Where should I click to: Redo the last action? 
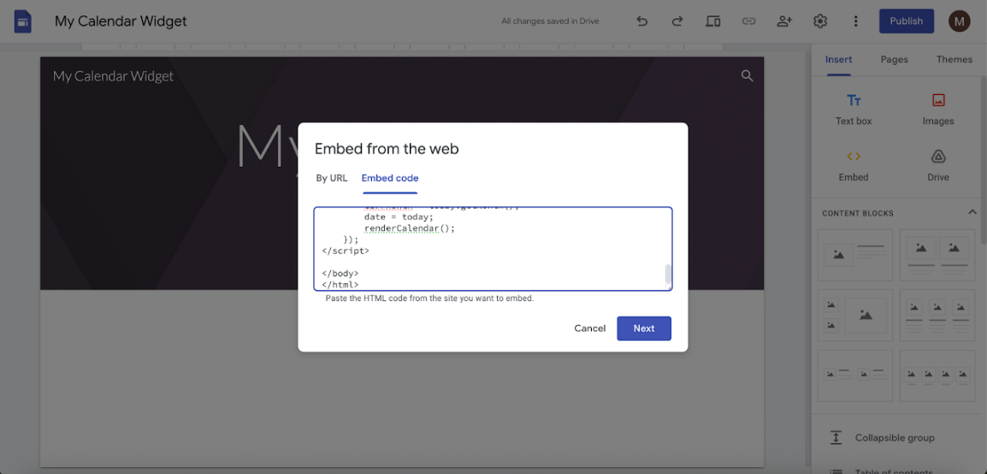tap(677, 21)
